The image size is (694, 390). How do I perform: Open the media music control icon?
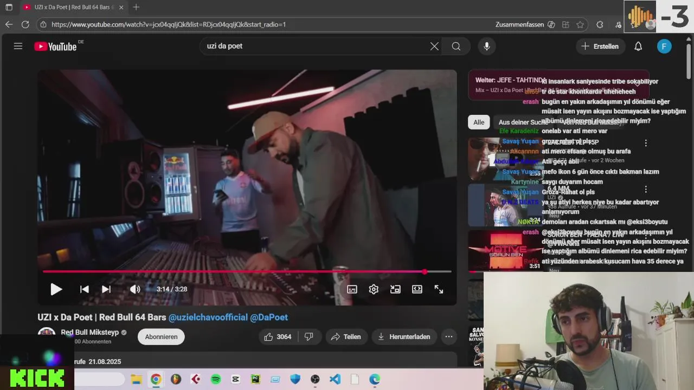click(619, 24)
